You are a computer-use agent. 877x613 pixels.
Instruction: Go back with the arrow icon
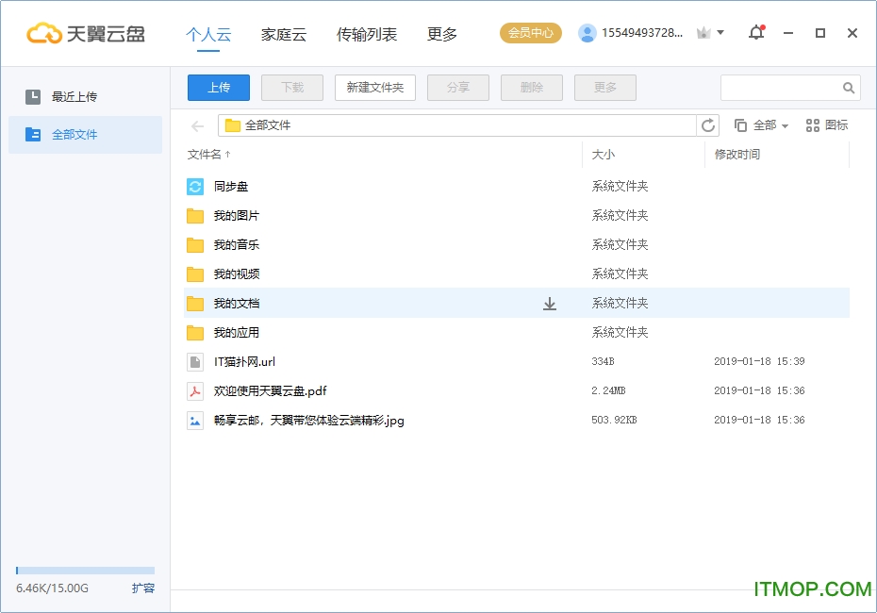click(x=197, y=125)
